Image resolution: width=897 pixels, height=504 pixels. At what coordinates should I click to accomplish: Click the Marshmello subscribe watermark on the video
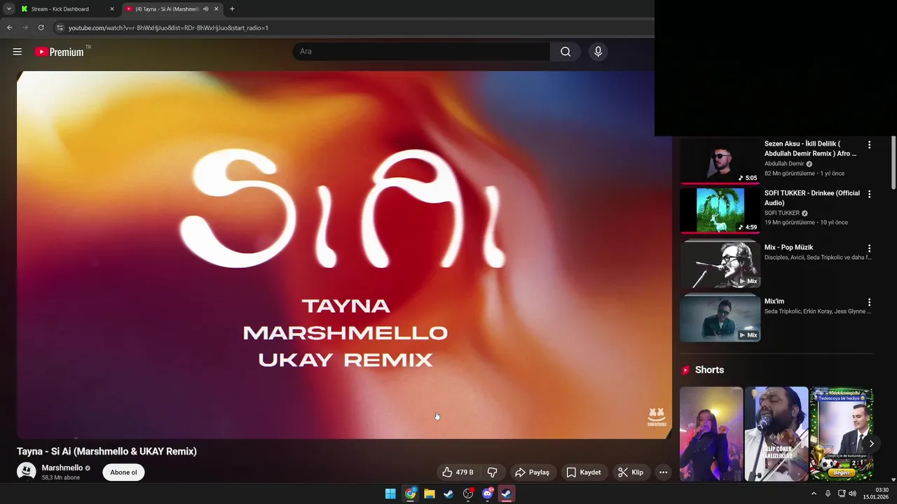(657, 417)
